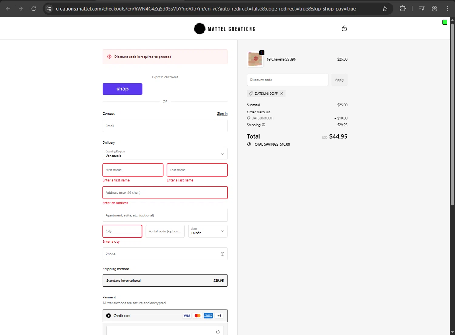Viewport: 455px width, 335px height.
Task: Open the shopping bag cart icon
Action: pyautogui.click(x=344, y=28)
